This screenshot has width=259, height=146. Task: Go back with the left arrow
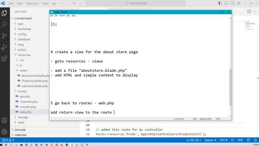tap(74, 3)
